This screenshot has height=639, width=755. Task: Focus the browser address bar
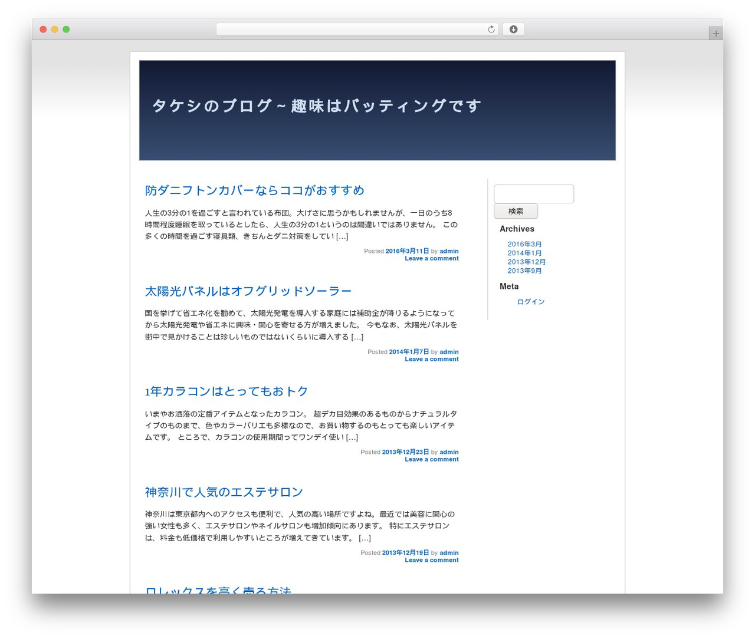pos(357,29)
